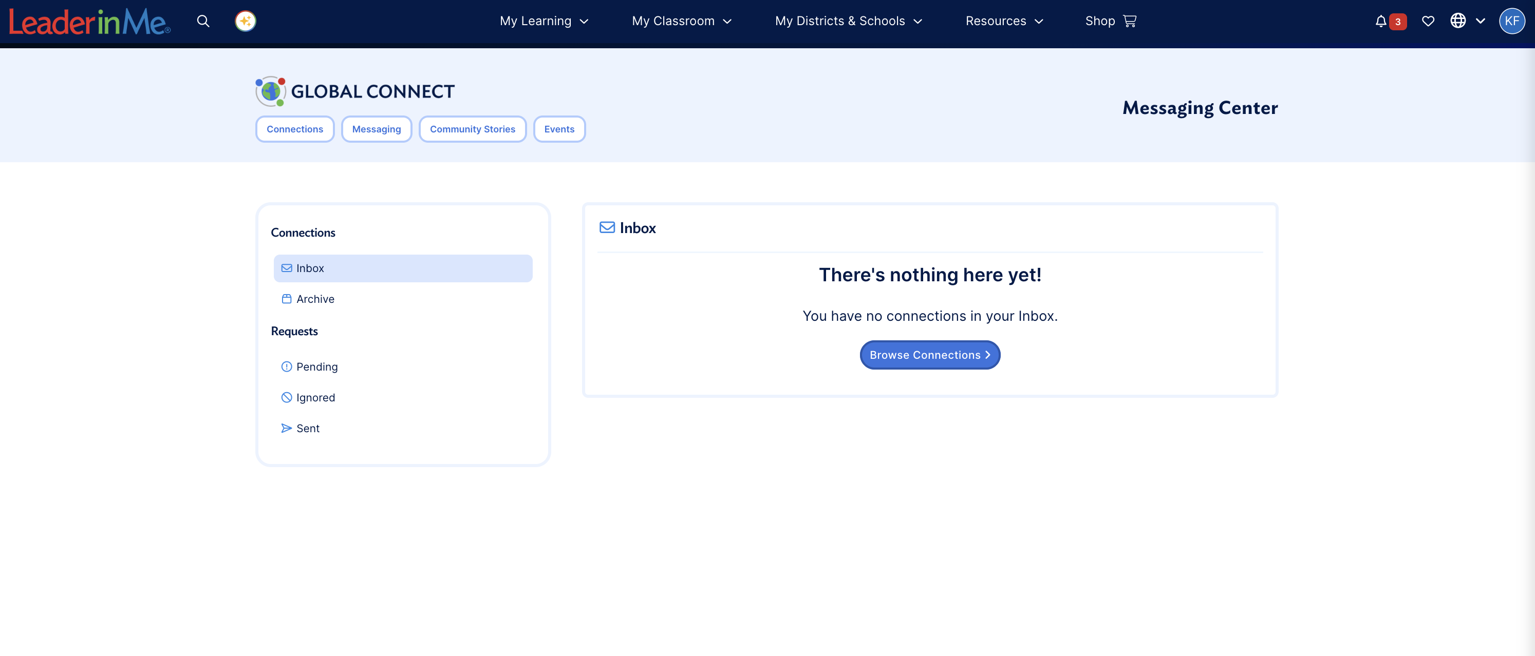Click the Pending alert circle icon
The height and width of the screenshot is (656, 1535).
point(287,366)
